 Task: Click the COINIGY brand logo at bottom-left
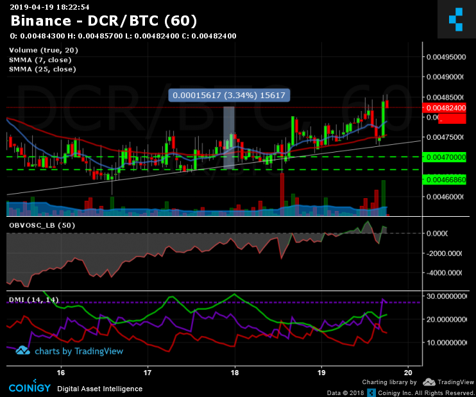point(30,387)
